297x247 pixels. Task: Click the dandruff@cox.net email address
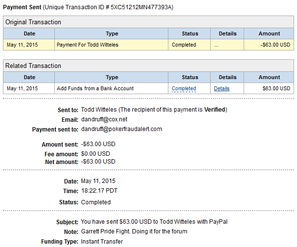(x=103, y=119)
